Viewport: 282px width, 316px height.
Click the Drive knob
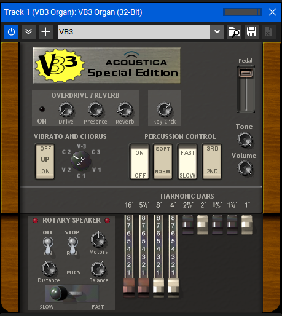pyautogui.click(x=66, y=109)
